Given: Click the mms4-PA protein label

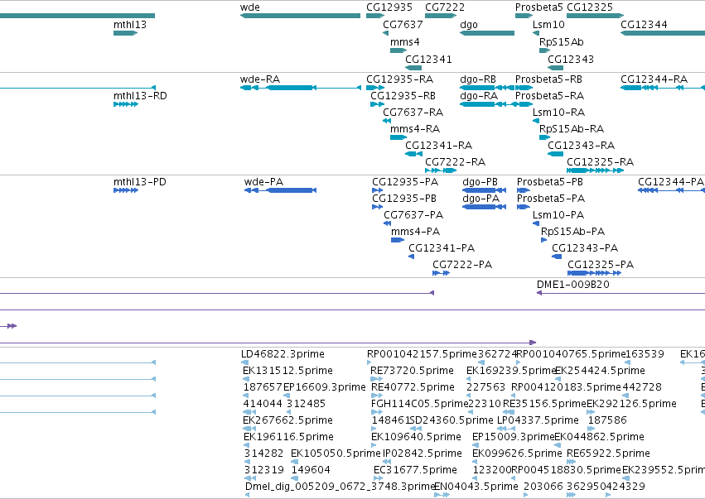Looking at the screenshot, I should point(415,232).
